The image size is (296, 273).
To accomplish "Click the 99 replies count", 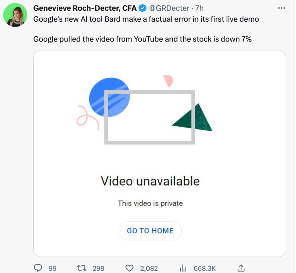I will tap(52, 268).
